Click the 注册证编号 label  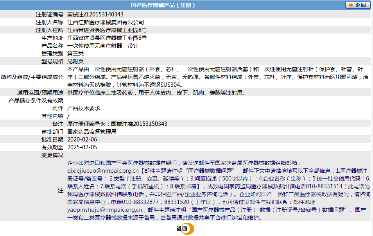[50, 14]
